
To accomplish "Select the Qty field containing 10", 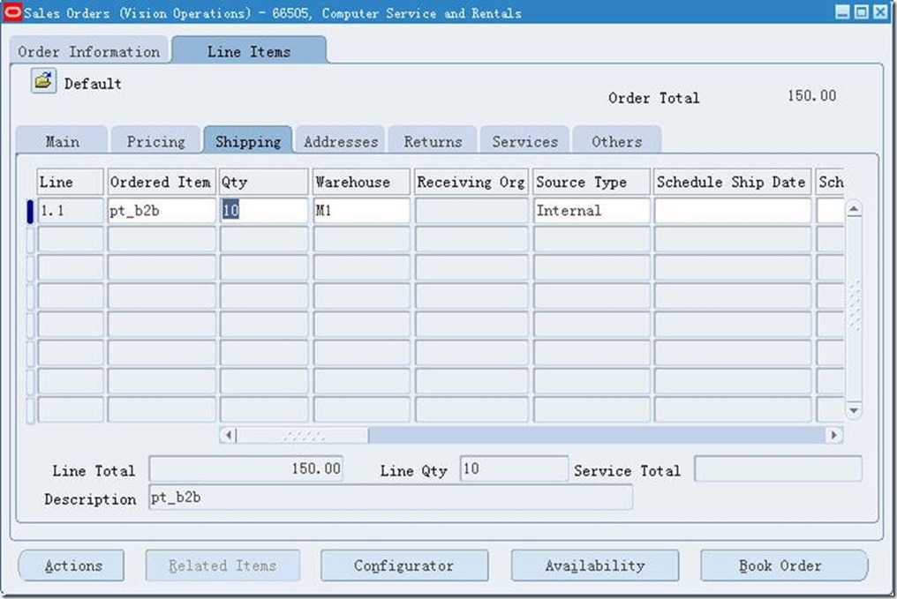I will 263,211.
